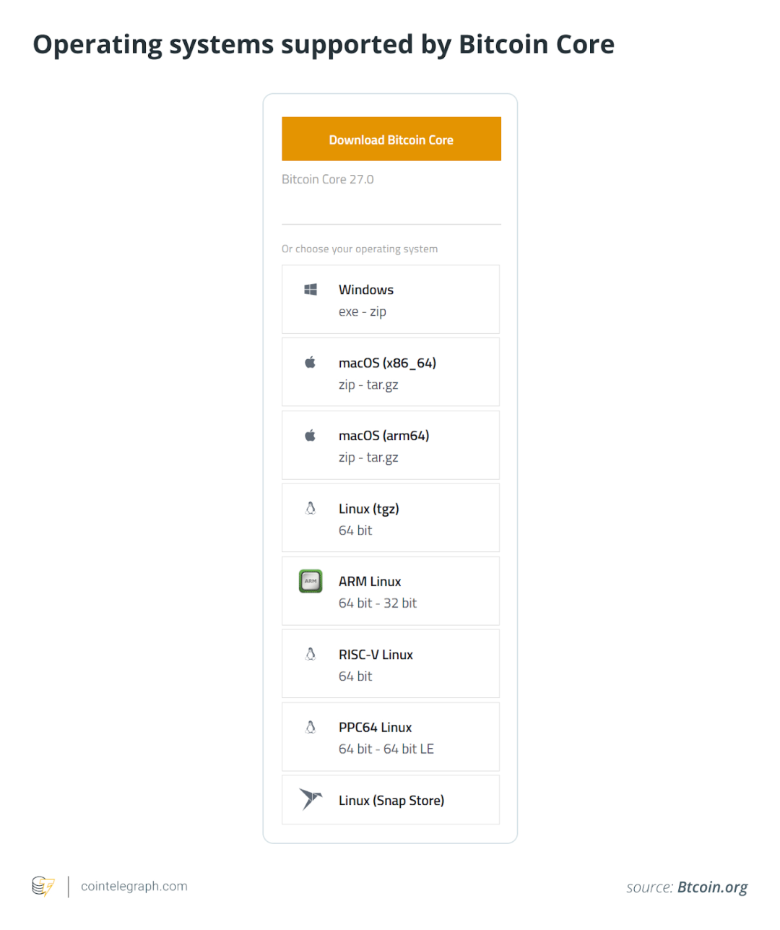Click the Cointelegraph logo icon

[43, 886]
